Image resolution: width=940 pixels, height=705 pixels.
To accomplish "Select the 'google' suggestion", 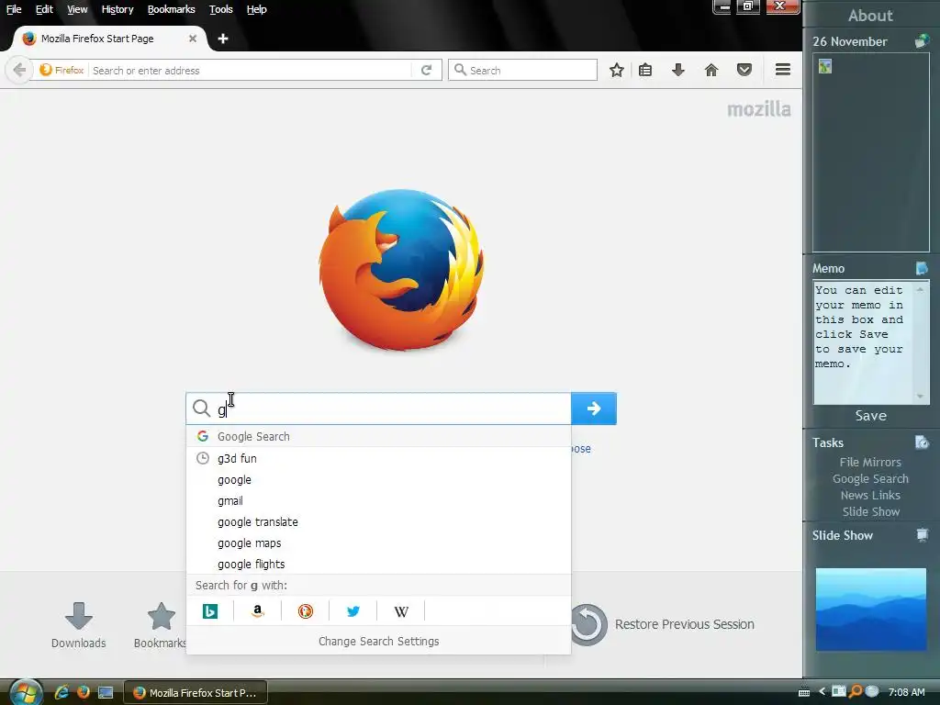I will pos(378,479).
